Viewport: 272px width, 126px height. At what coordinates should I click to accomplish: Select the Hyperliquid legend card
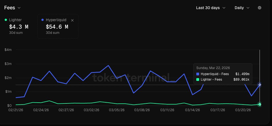pos(58,26)
